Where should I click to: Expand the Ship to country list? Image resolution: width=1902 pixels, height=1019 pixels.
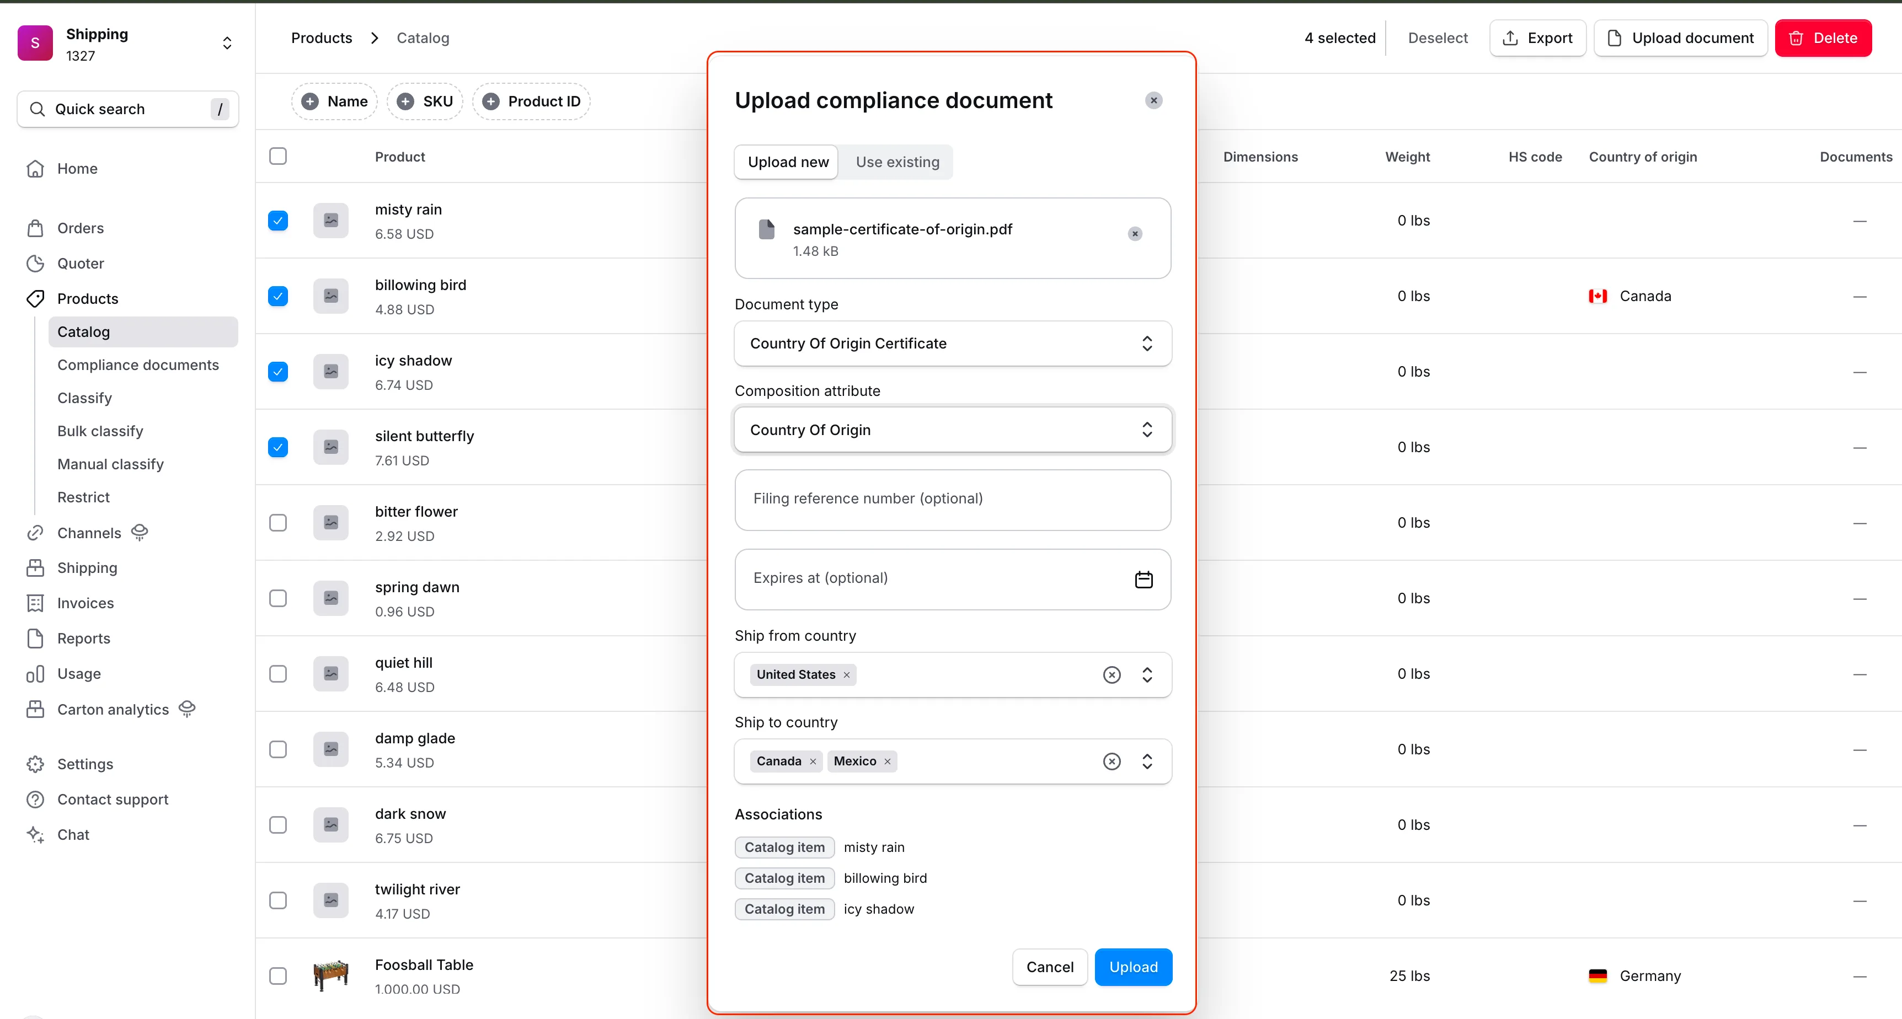point(1147,761)
